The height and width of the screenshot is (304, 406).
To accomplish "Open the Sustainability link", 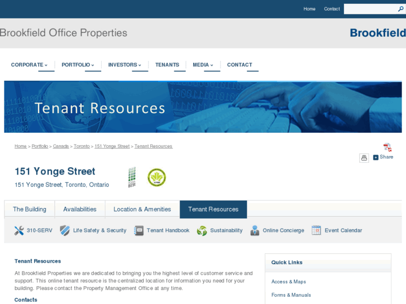I will click(x=226, y=230).
